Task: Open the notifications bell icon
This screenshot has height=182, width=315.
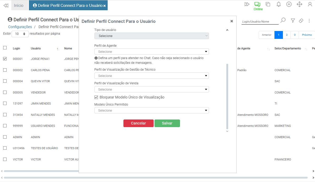Action: click(x=278, y=4)
